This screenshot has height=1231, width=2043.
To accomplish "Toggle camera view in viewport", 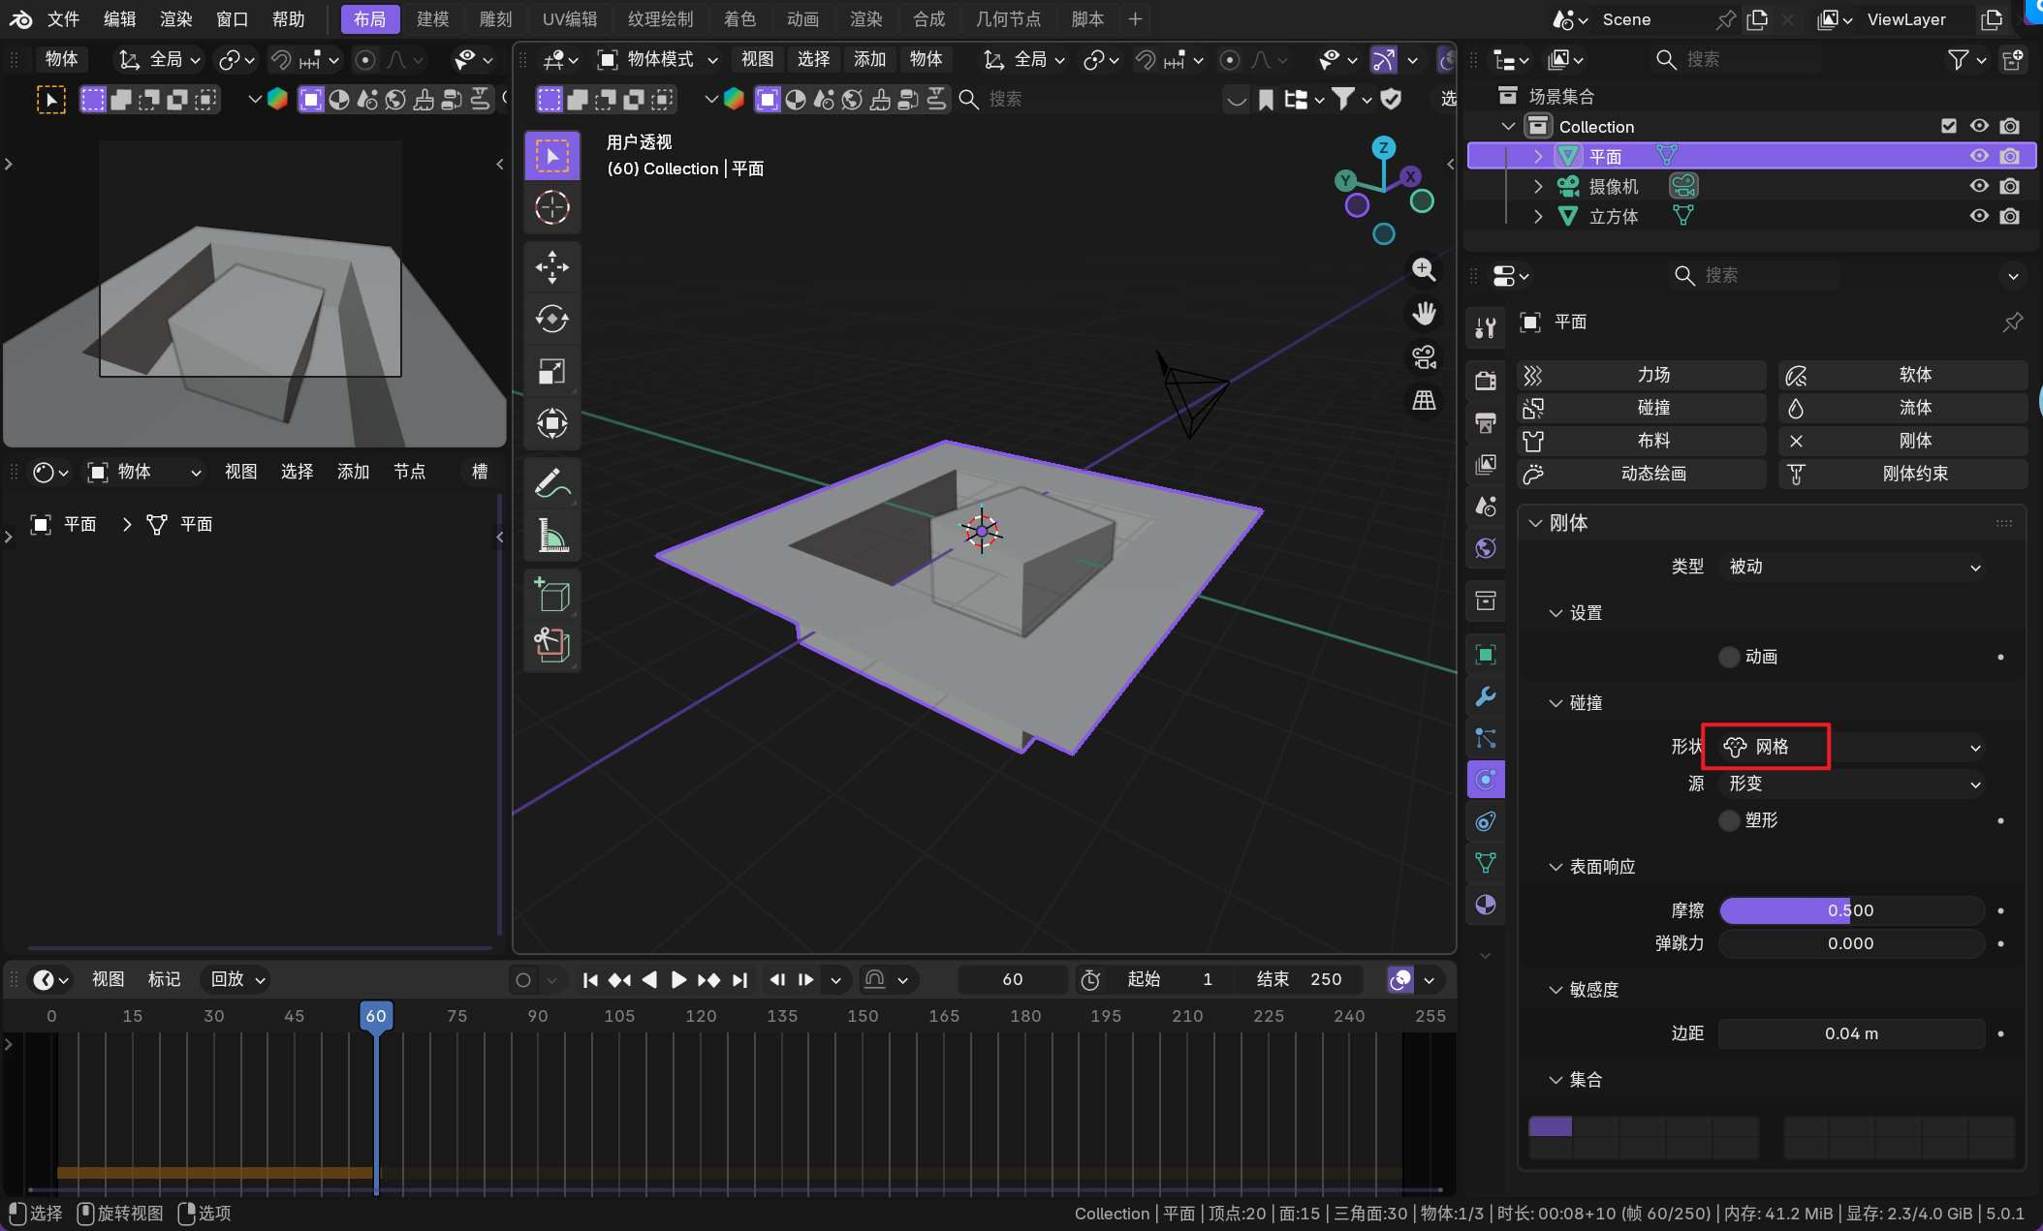I will click(1424, 357).
